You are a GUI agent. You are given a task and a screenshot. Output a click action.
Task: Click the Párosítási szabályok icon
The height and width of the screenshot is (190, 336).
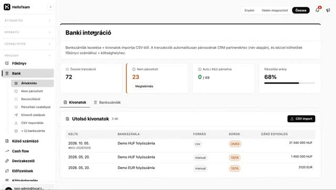pyautogui.click(x=16, y=107)
